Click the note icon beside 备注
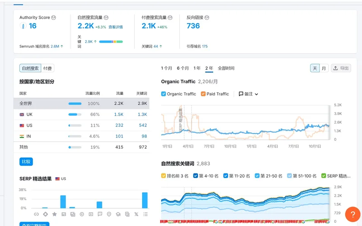Screen dimensions: 362x226 [241, 94]
